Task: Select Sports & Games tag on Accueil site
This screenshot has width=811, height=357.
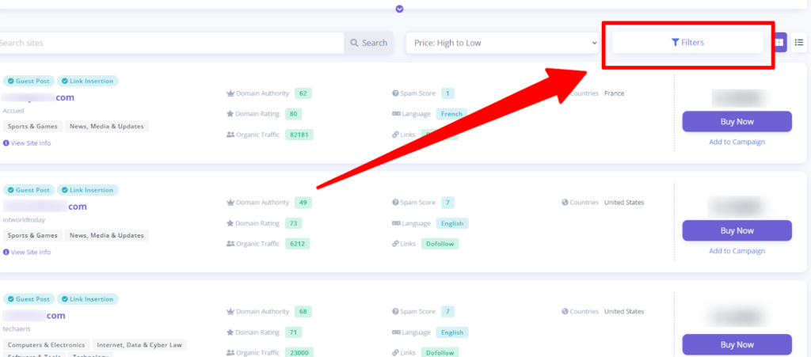Action: [32, 126]
